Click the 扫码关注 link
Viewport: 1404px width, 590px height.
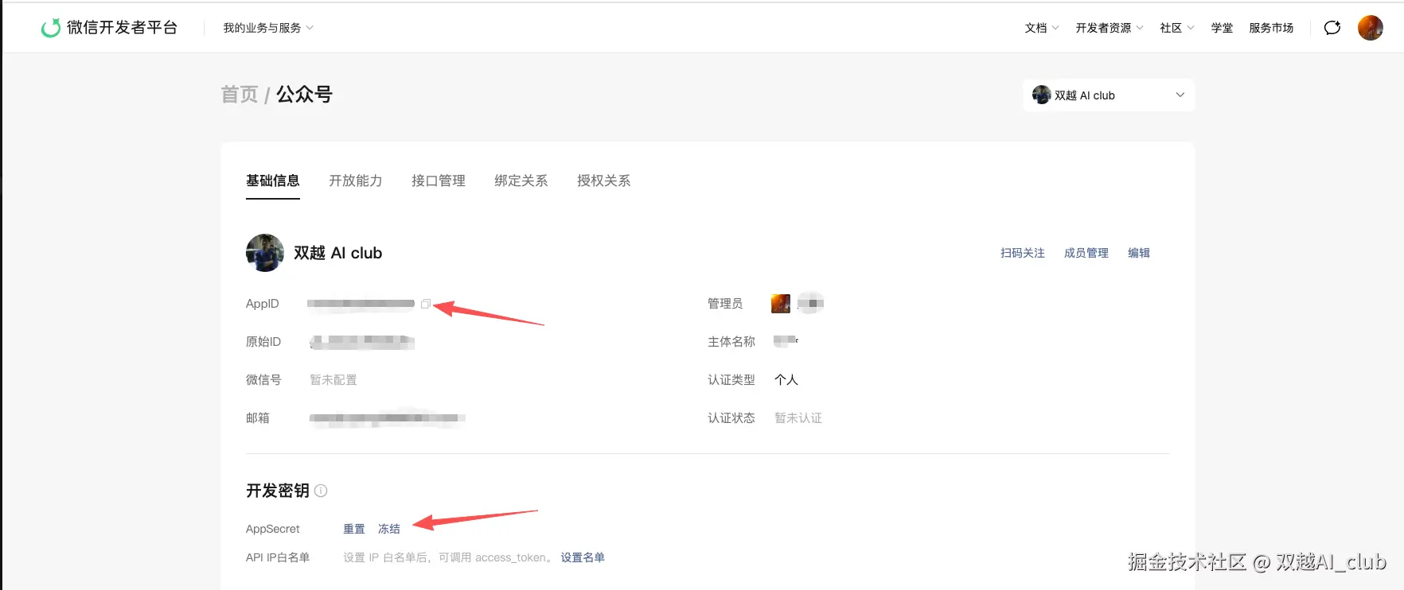(x=1023, y=253)
